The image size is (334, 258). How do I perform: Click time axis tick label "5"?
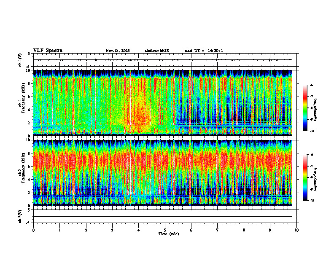click(165, 230)
